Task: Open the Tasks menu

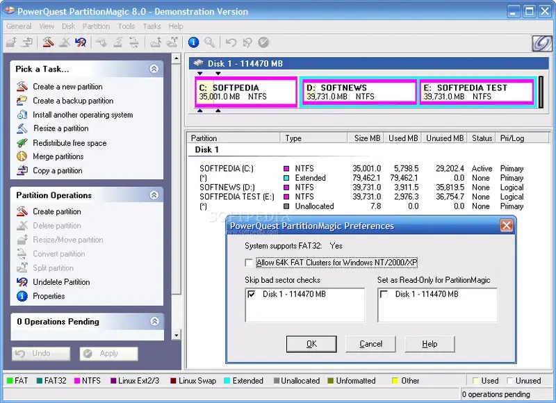Action: tap(152, 26)
